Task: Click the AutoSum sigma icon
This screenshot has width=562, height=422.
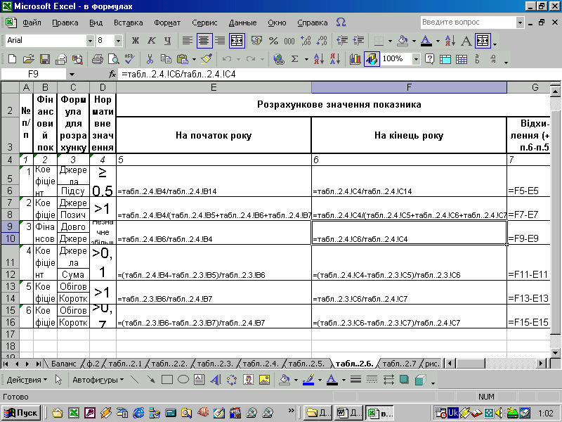Action: tap(295, 59)
